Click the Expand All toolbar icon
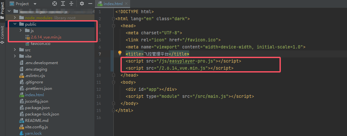This screenshot has height=136, width=347. click(63, 4)
